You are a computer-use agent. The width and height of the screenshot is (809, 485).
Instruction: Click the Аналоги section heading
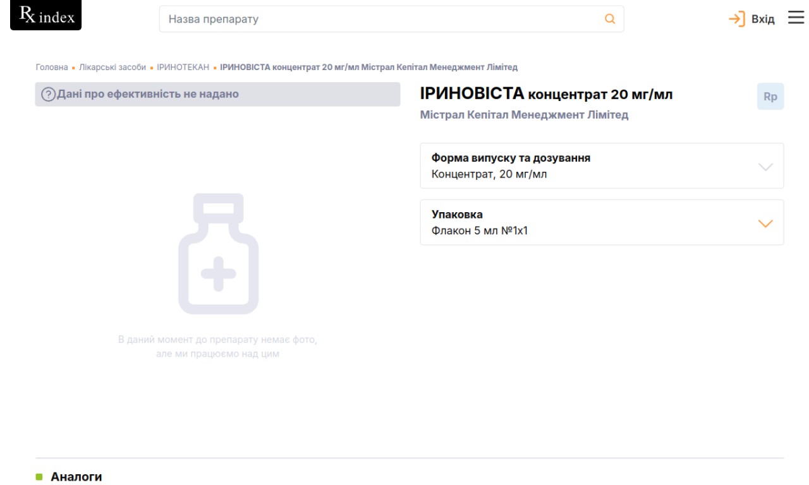(x=76, y=477)
